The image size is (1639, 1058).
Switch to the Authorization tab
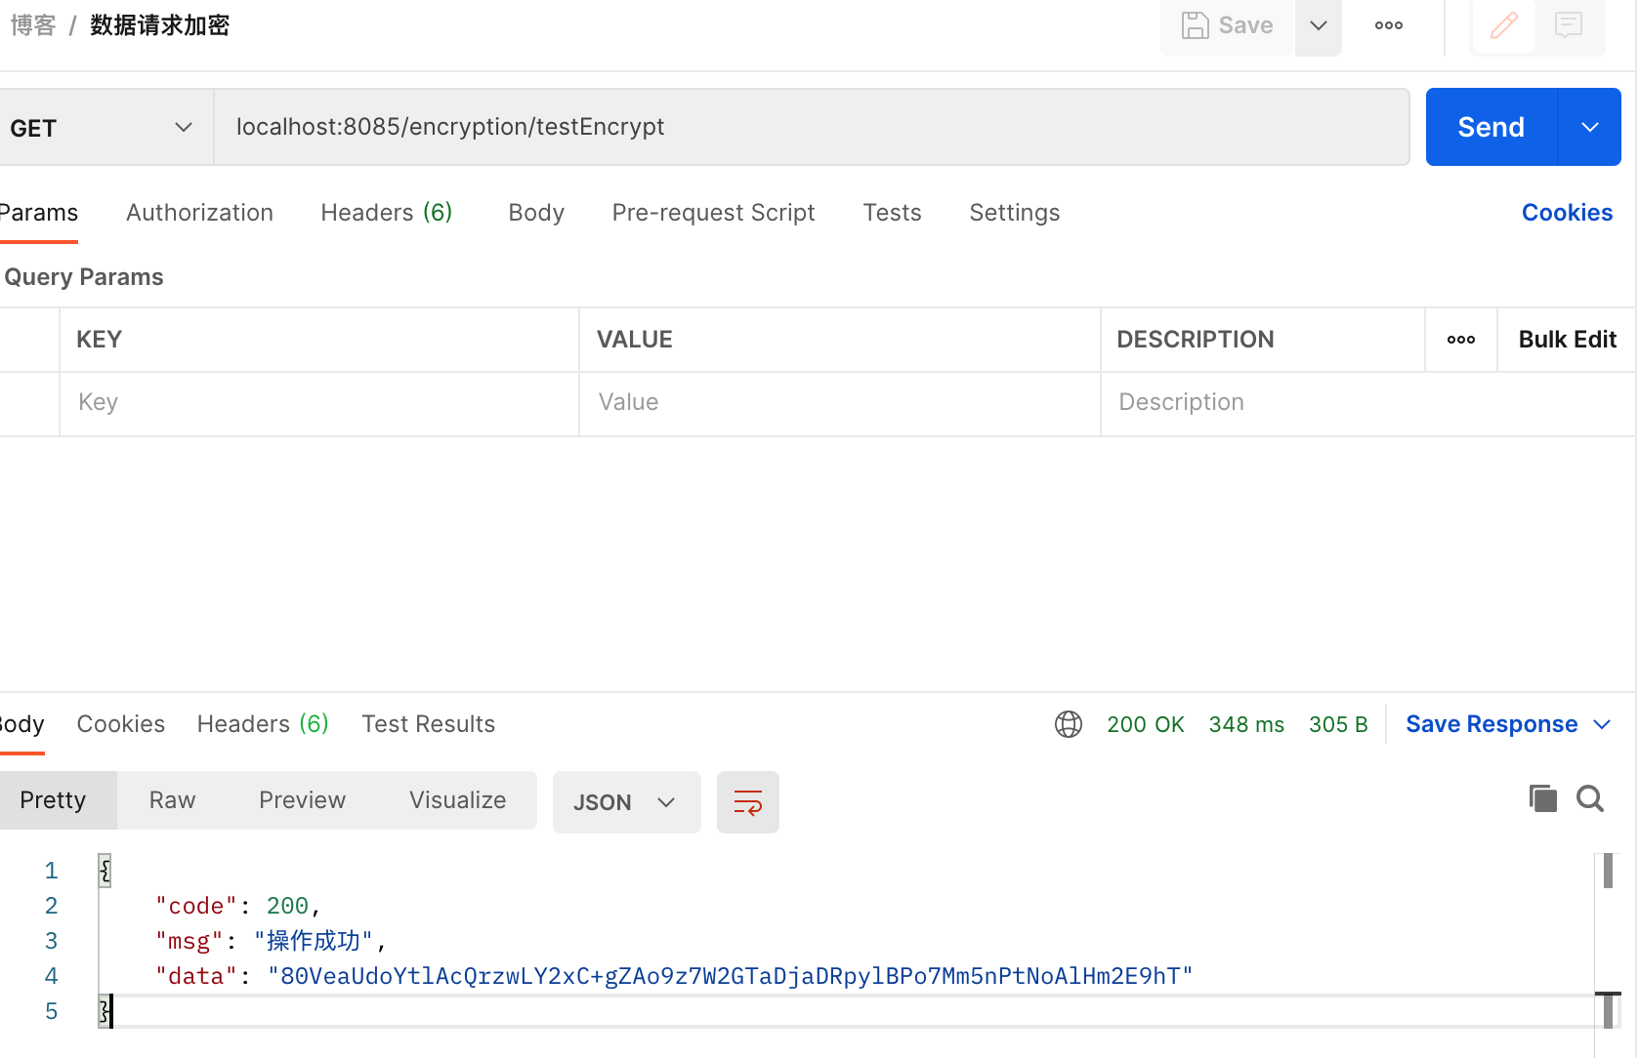pos(199,213)
